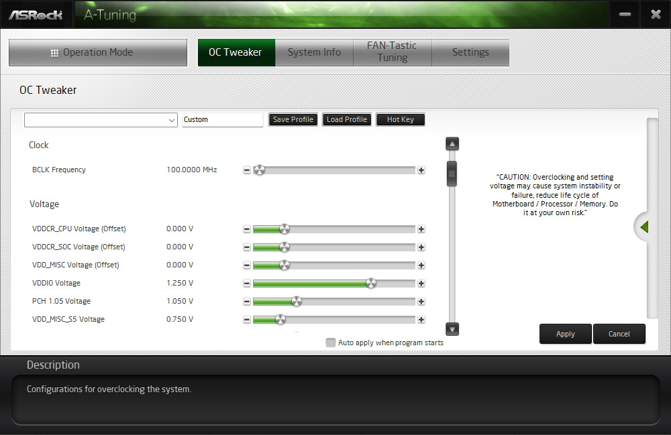Click Load Profile button
The image size is (671, 435).
click(347, 120)
